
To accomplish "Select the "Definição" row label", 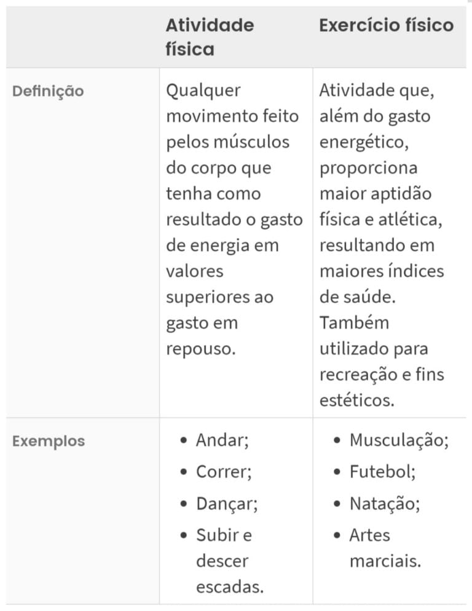I will coord(48,91).
